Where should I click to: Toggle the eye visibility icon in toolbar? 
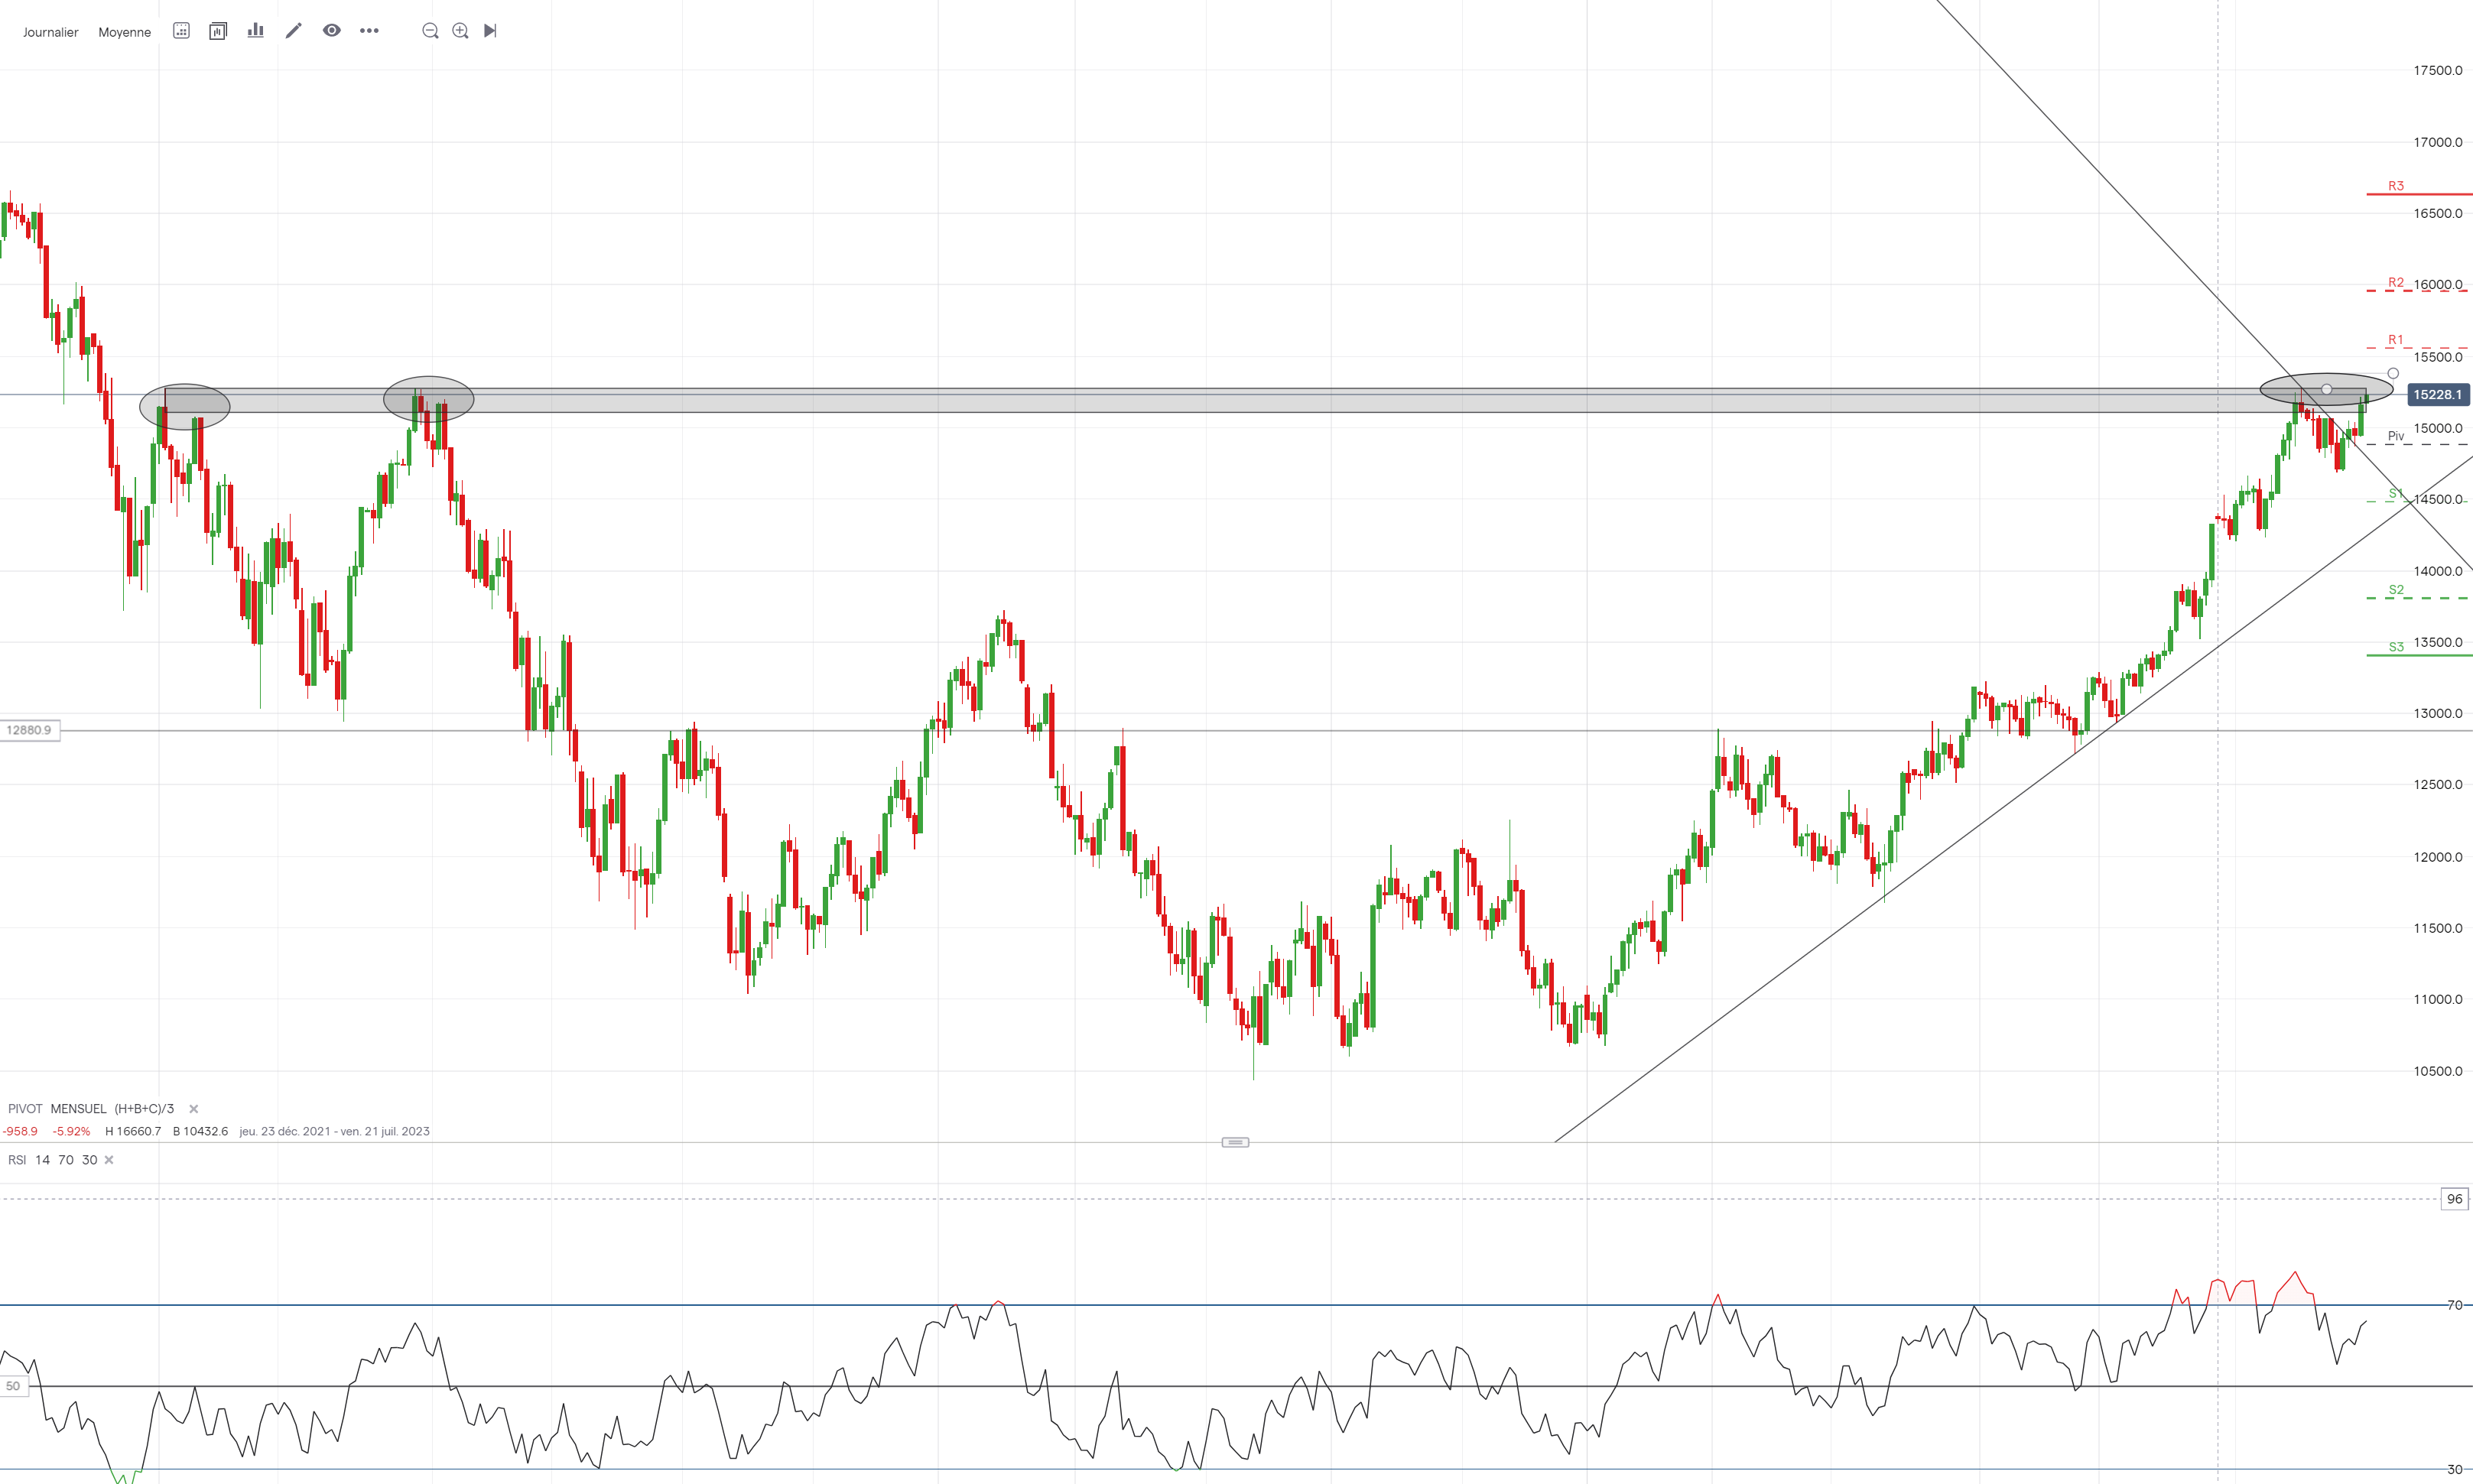331,31
